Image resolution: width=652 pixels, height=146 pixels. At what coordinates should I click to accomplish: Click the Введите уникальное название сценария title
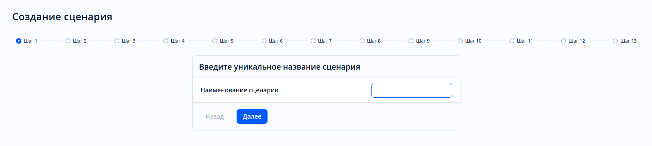(x=279, y=67)
